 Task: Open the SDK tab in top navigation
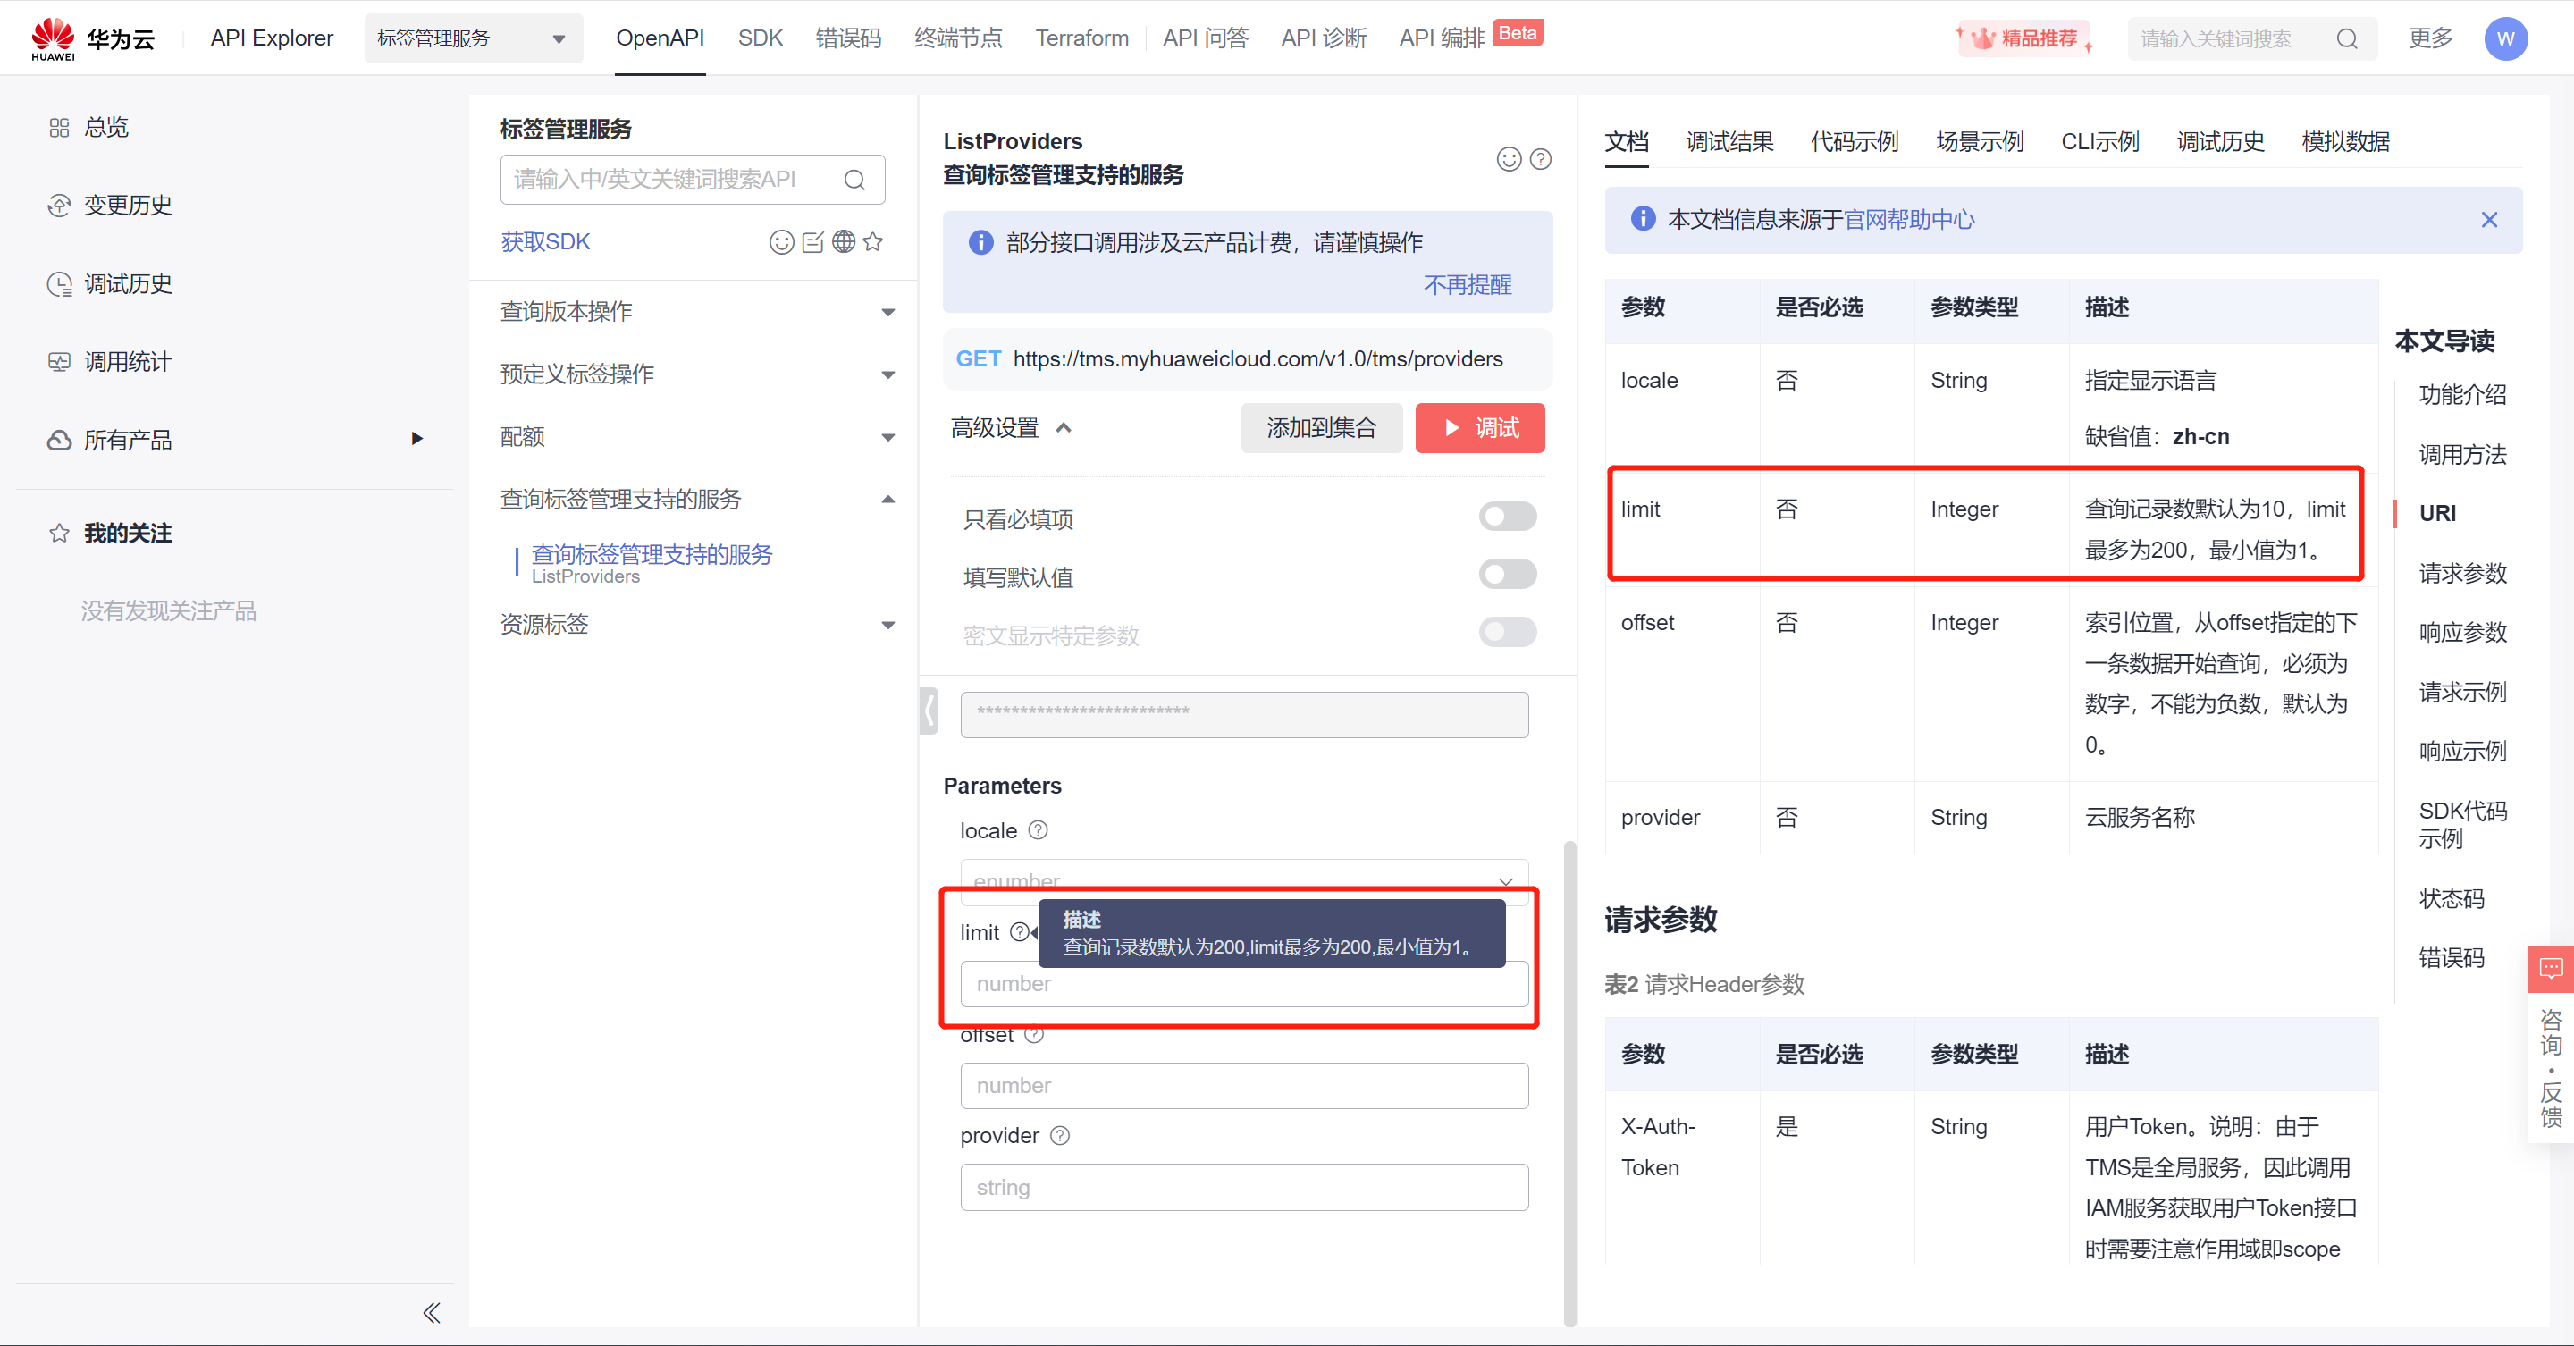(x=760, y=39)
